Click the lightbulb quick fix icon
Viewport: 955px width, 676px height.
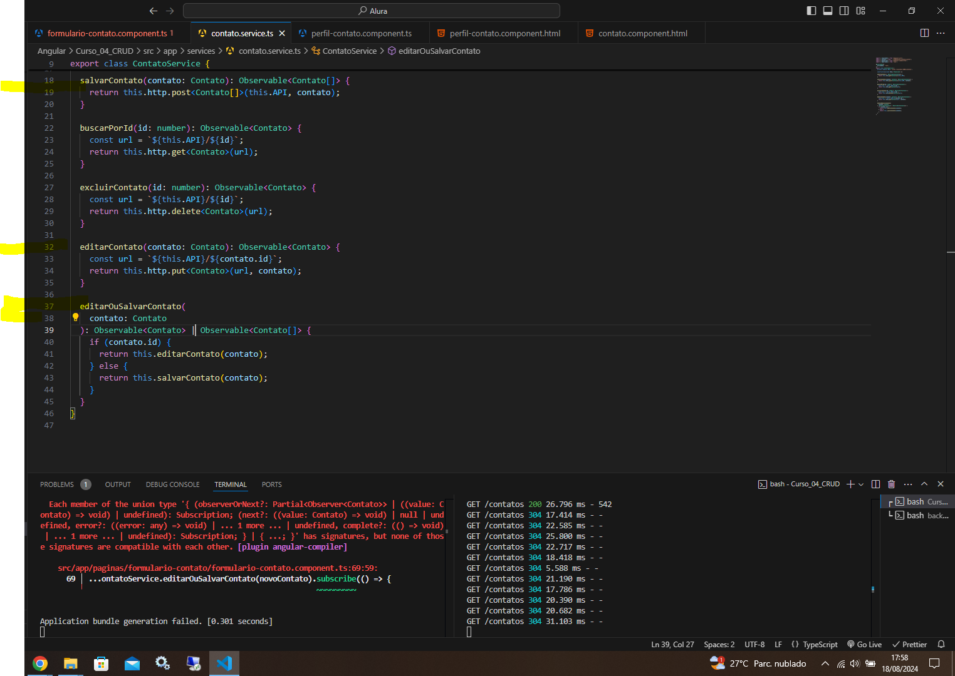point(75,317)
